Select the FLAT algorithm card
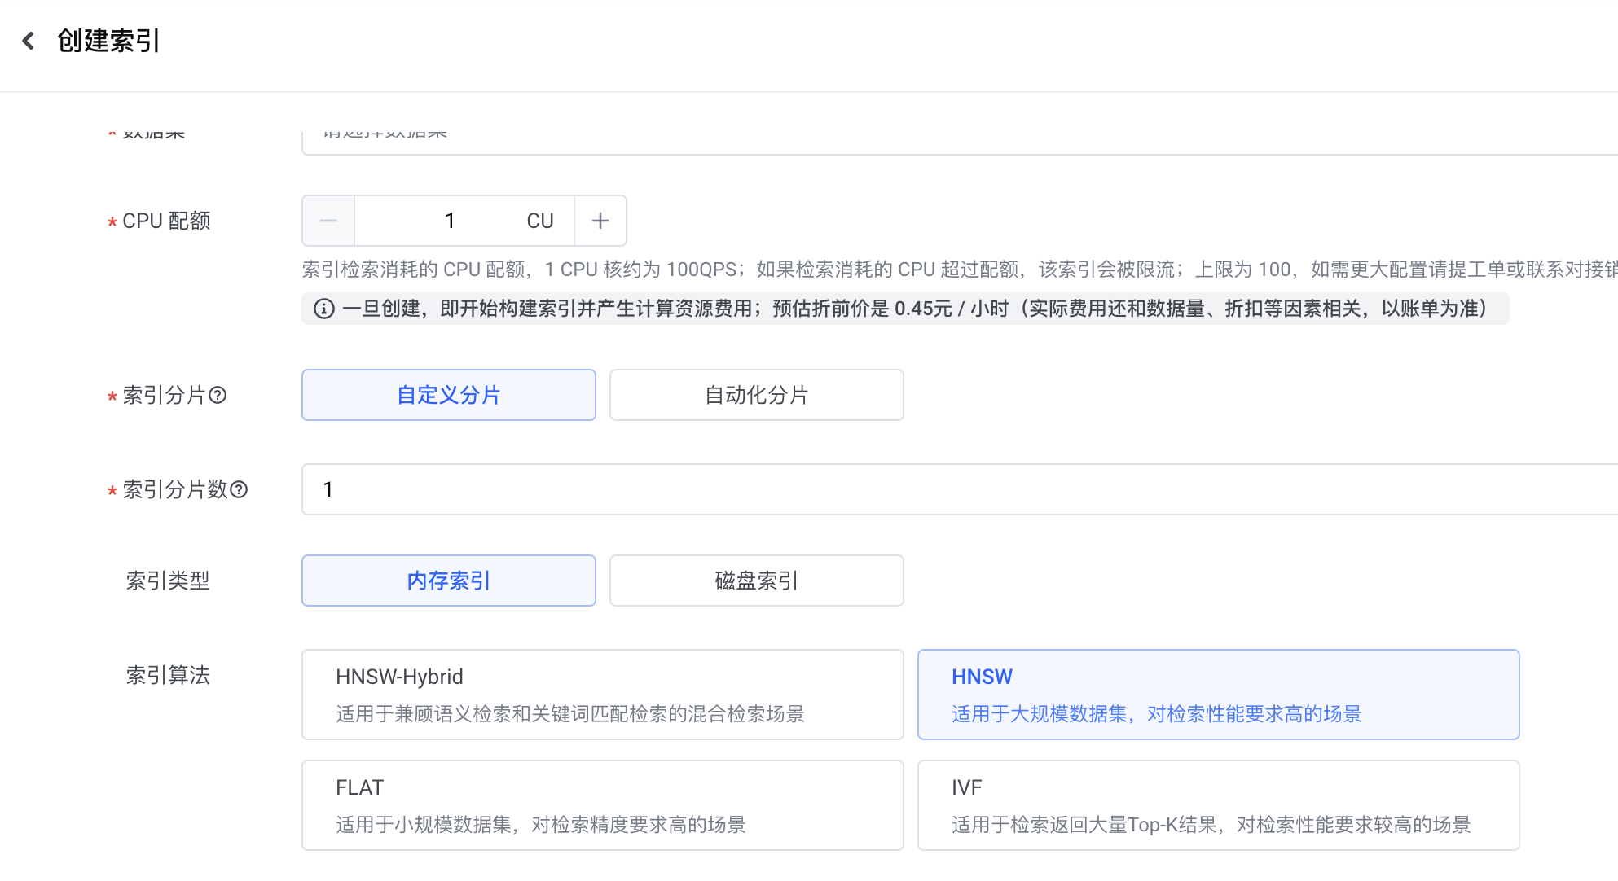This screenshot has height=881, width=1618. coord(603,805)
